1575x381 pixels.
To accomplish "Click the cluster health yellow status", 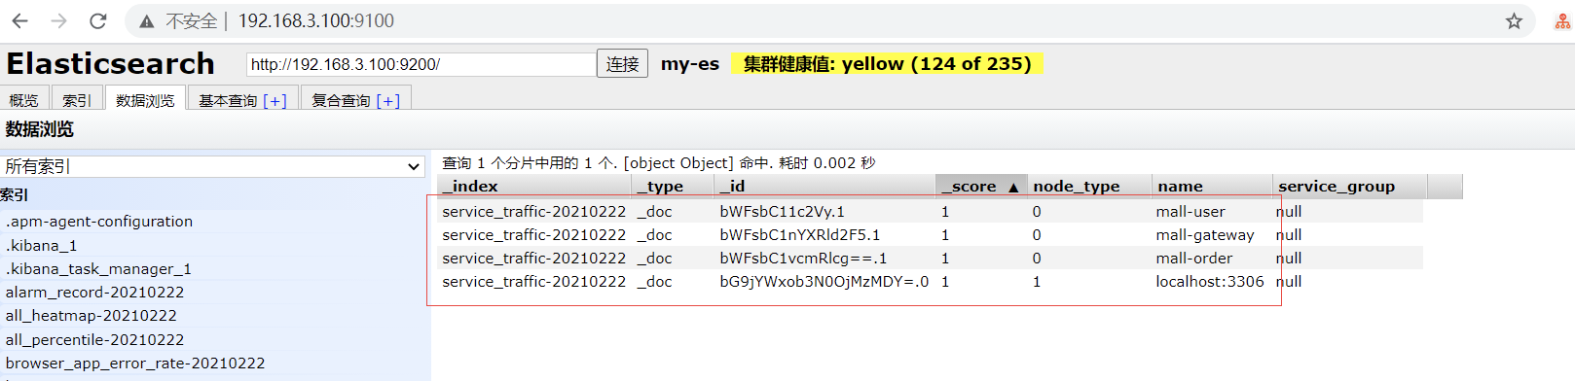I will (x=887, y=64).
